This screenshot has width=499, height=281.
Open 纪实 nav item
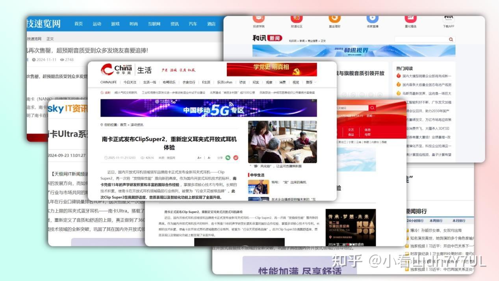click(x=256, y=82)
